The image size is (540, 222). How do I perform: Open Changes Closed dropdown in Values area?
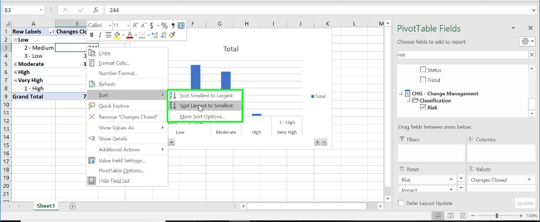click(x=529, y=180)
